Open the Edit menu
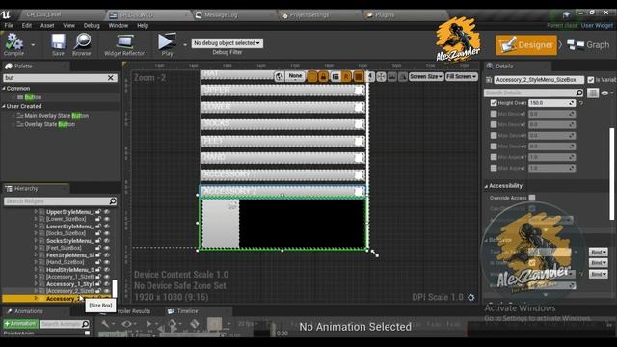 (x=27, y=26)
